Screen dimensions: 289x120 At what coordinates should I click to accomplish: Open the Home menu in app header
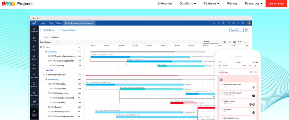tap(43, 23)
